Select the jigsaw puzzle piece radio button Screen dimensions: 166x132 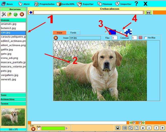tap(121, 32)
